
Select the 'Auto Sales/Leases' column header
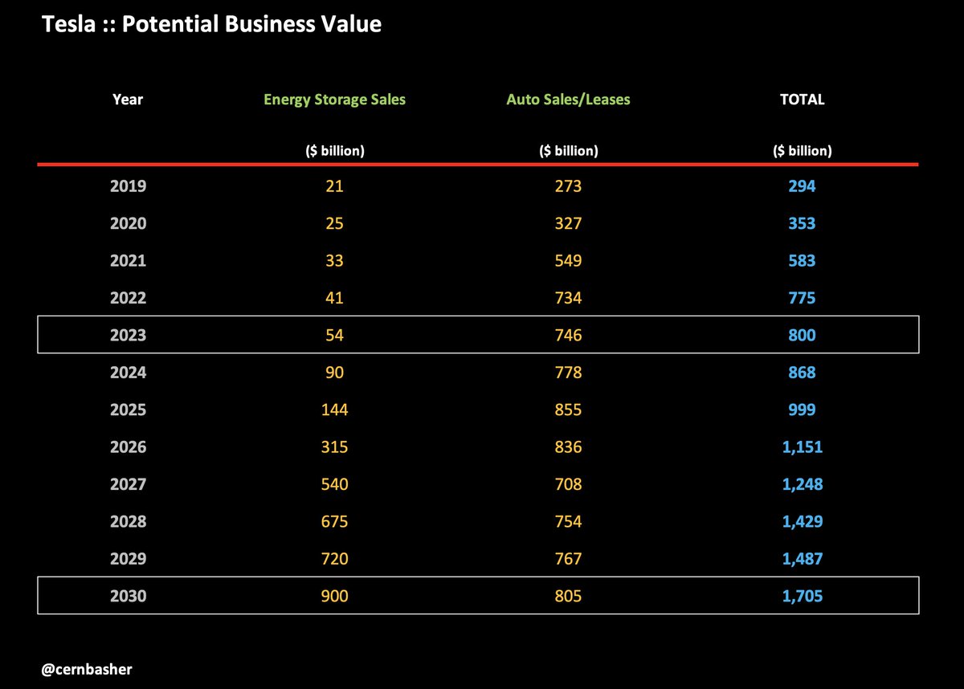click(568, 100)
